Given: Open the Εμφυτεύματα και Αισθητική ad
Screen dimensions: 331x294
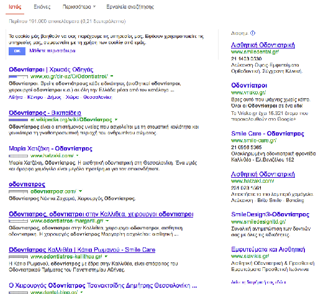Looking at the screenshot, I should [268, 249].
